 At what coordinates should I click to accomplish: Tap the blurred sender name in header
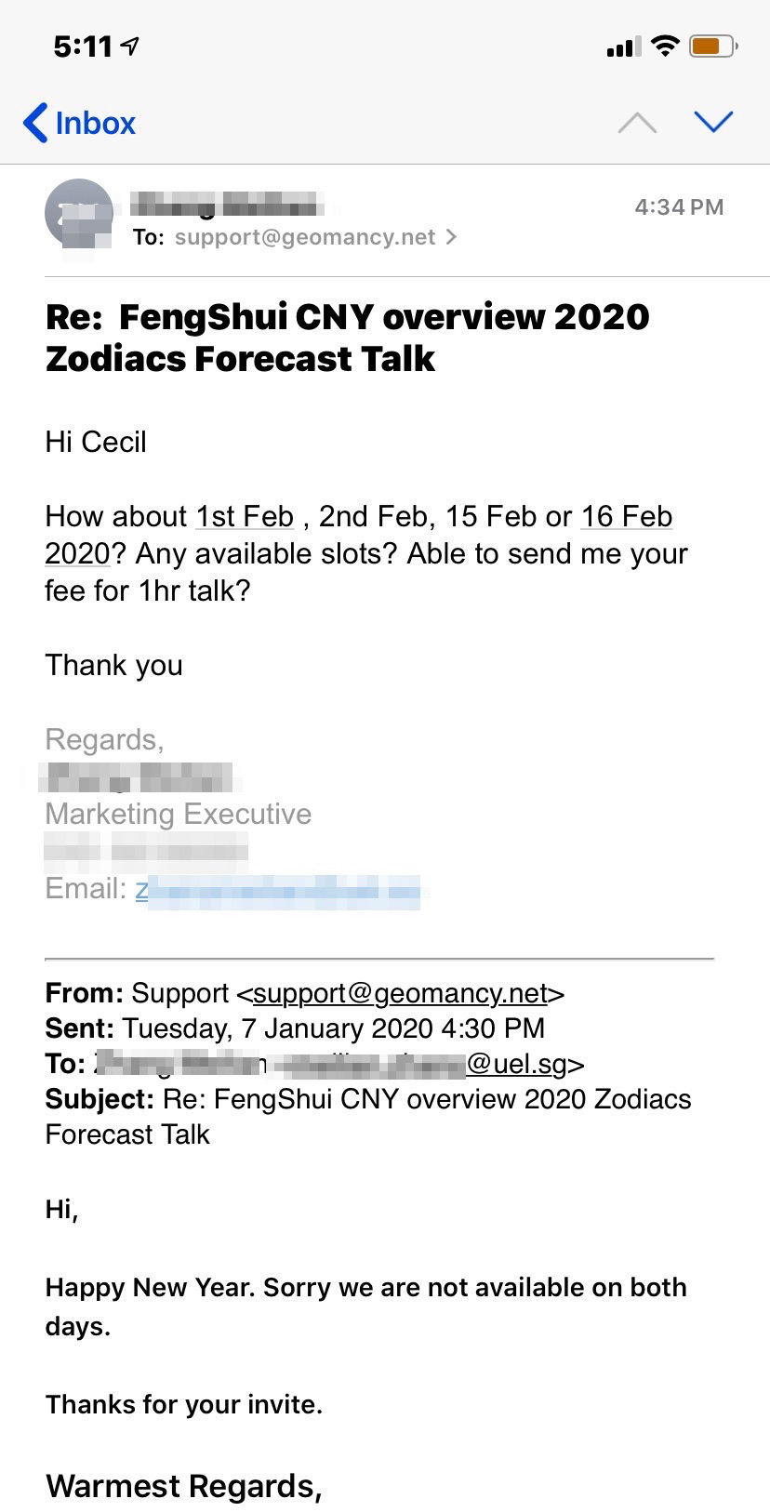(226, 204)
